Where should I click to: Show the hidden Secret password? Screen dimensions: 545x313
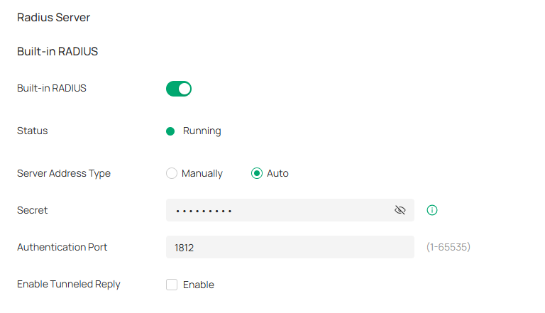click(x=400, y=210)
